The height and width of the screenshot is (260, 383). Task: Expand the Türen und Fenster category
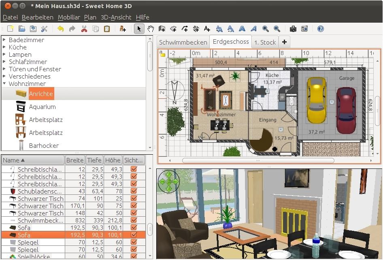(4, 69)
